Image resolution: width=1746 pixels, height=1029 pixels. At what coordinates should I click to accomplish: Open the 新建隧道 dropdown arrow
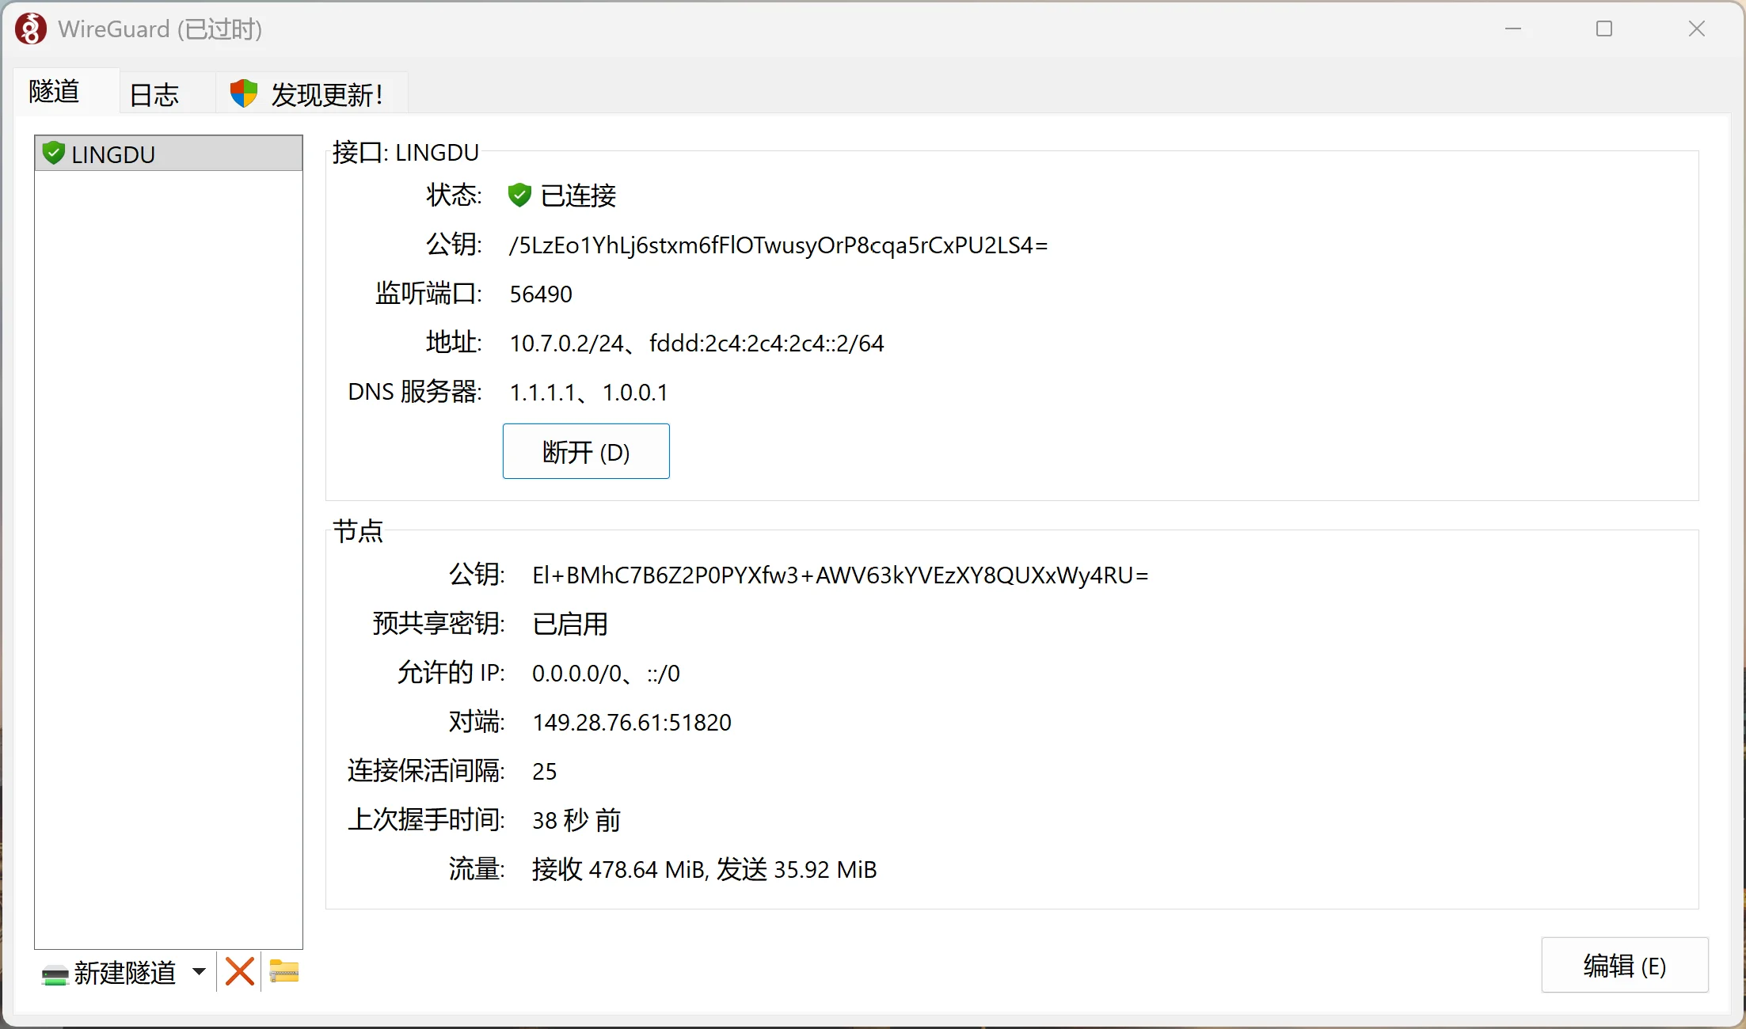[x=199, y=971]
